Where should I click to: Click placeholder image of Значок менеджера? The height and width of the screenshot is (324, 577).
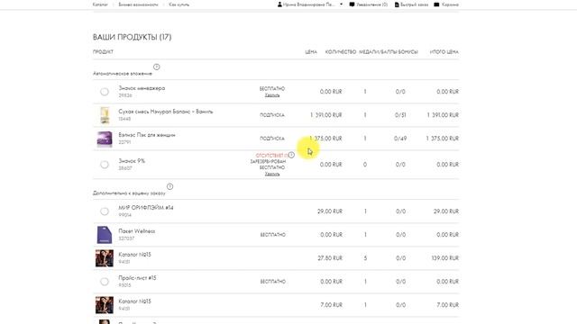105,92
